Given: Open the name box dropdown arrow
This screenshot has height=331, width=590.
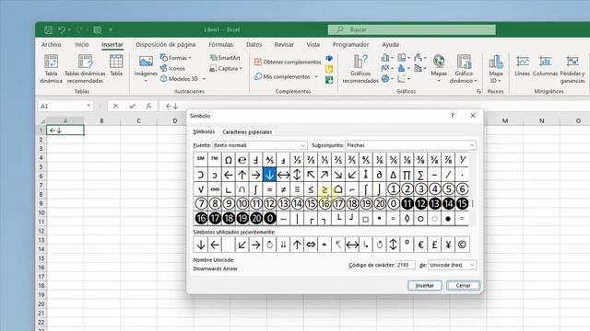Looking at the screenshot, I should [x=88, y=107].
